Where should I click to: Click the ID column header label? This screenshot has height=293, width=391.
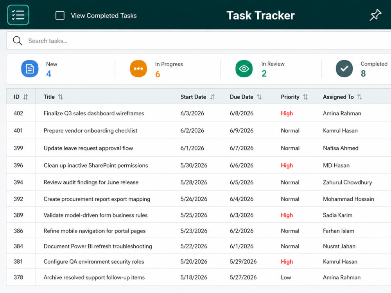16,97
